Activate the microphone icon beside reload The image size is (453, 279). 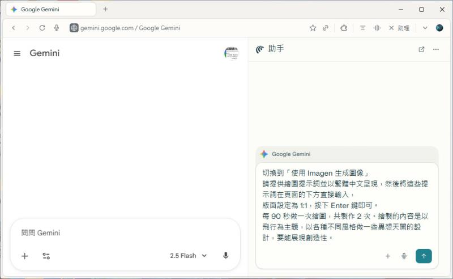click(x=57, y=28)
